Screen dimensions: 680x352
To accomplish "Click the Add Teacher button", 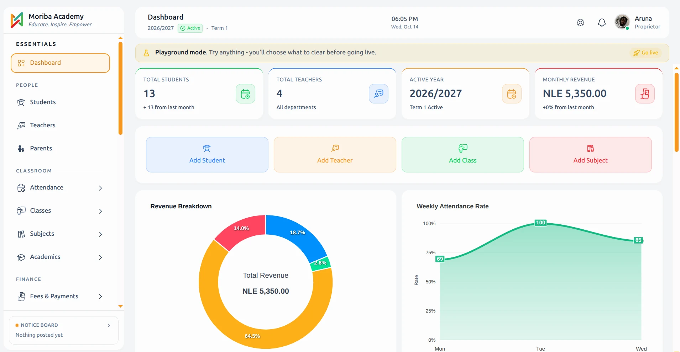I will click(x=335, y=155).
